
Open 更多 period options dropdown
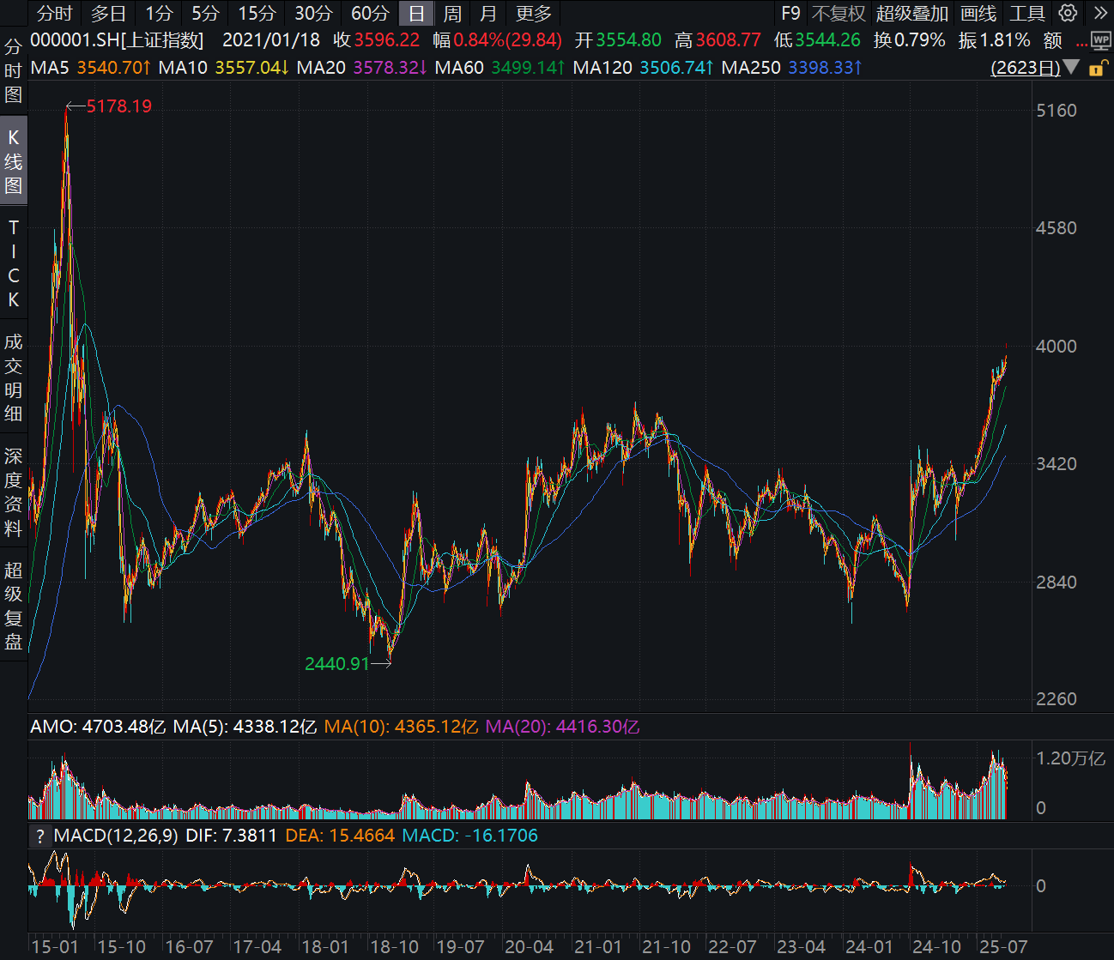click(534, 14)
